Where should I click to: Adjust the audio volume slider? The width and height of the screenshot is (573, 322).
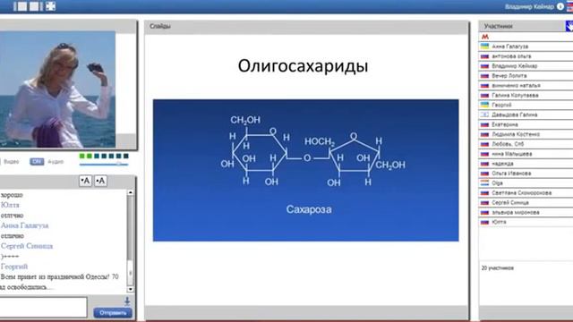pyautogui.click(x=104, y=165)
